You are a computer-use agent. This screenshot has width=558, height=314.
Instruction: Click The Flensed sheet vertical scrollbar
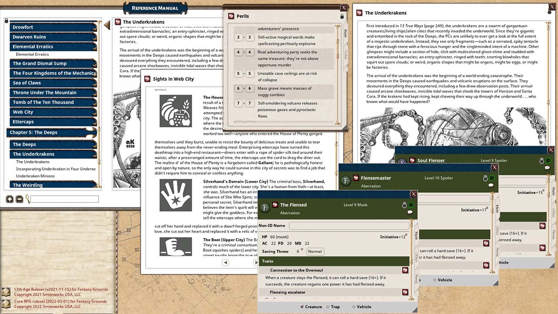pyautogui.click(x=411, y=258)
